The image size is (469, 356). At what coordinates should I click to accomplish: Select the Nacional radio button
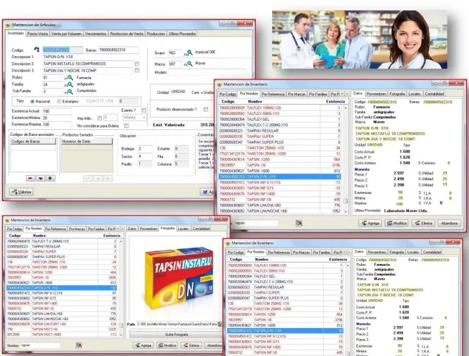(x=32, y=101)
